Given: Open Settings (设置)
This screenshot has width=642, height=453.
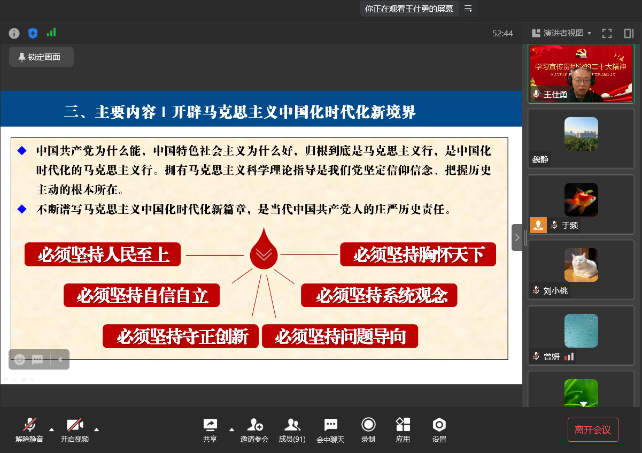Looking at the screenshot, I should tap(439, 431).
